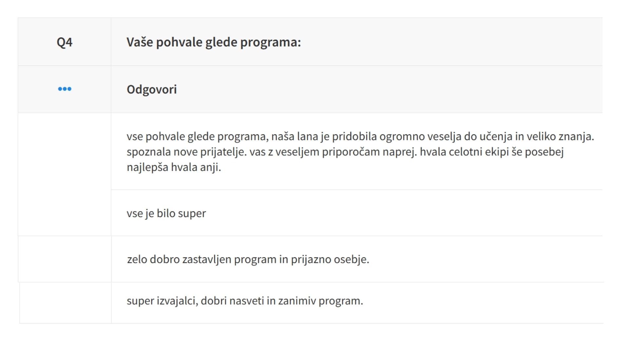
Task: Click the line "najlepša hvala anji."
Action: [174, 167]
